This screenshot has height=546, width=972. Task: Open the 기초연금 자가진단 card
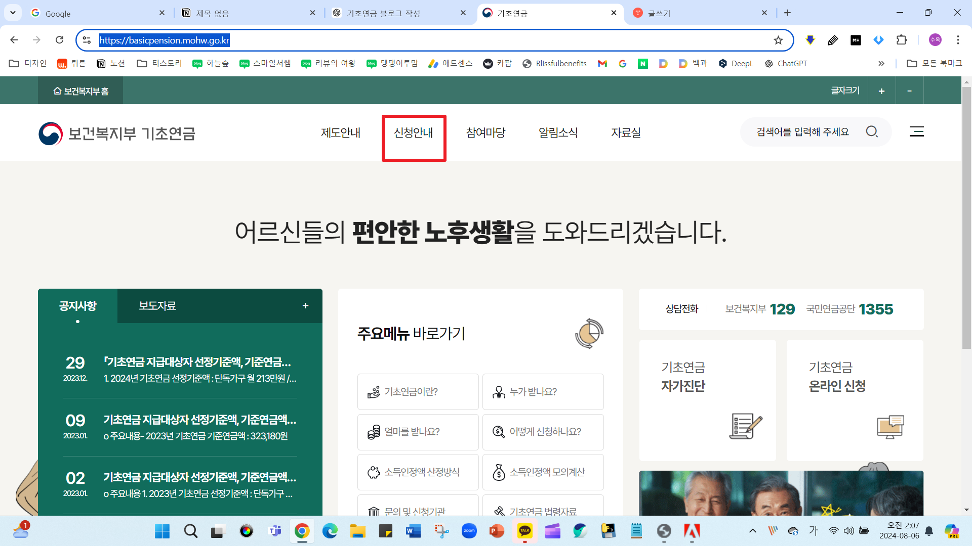pos(707,400)
